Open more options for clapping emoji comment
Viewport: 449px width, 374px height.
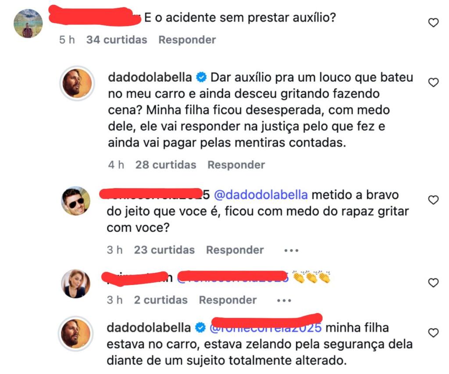[x=284, y=301]
